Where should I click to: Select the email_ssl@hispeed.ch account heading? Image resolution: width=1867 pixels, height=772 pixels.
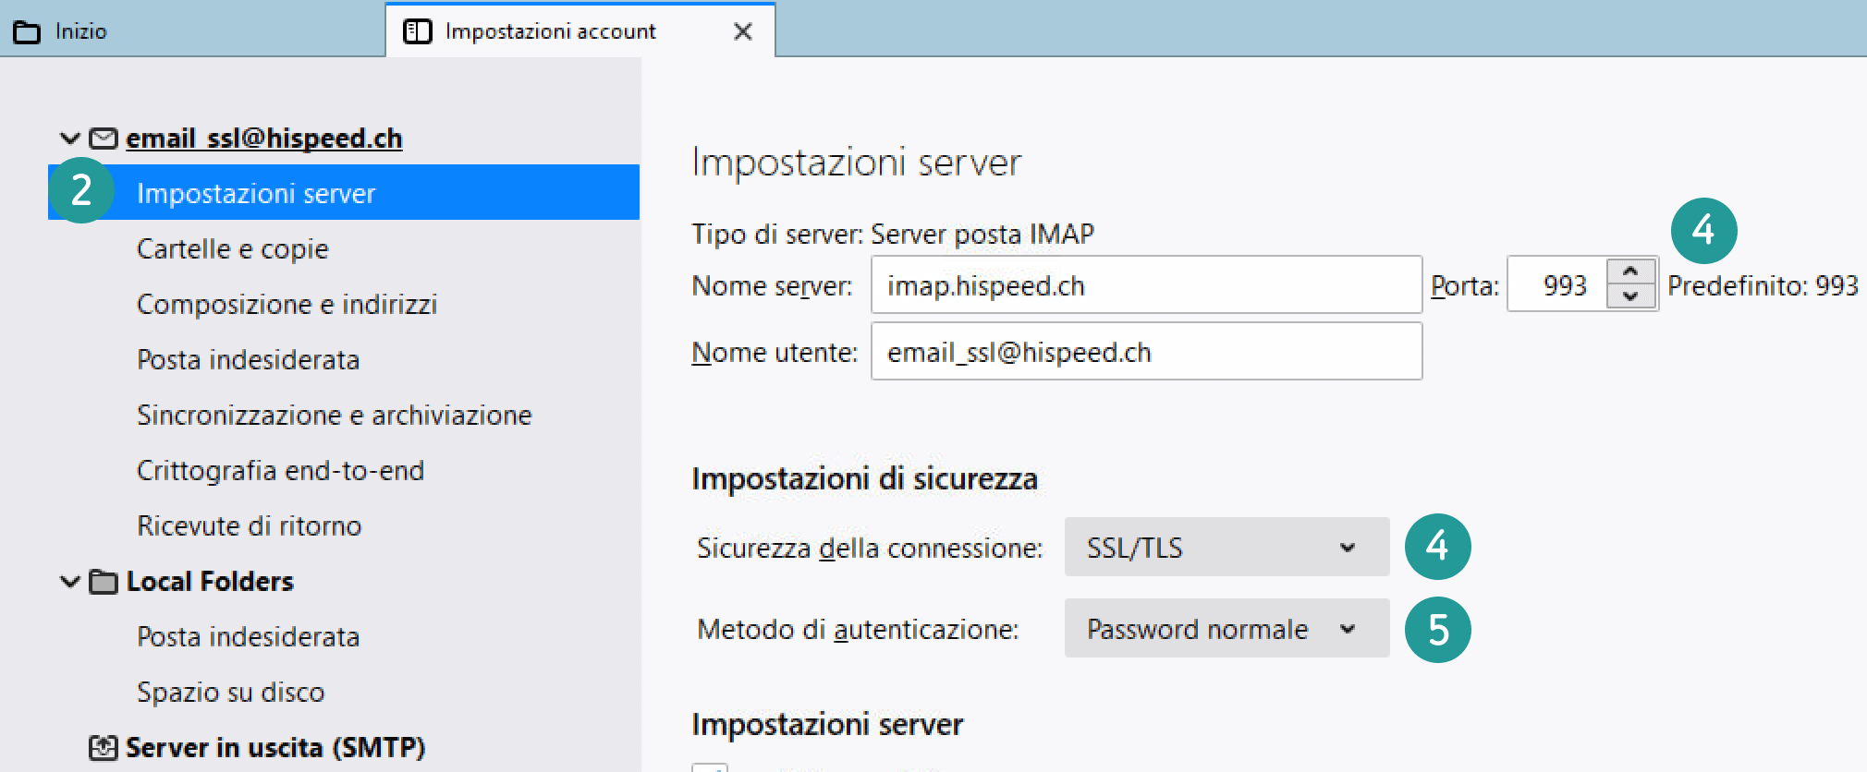point(264,138)
